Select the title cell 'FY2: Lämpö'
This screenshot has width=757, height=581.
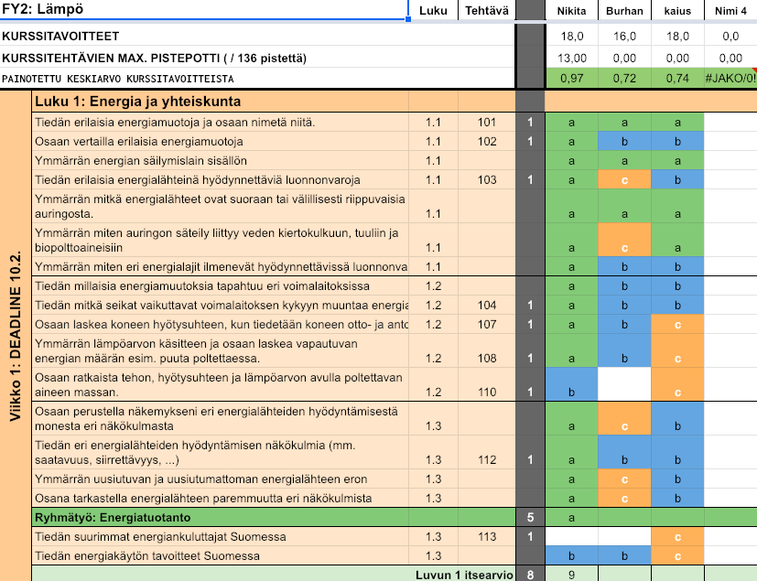tap(204, 10)
